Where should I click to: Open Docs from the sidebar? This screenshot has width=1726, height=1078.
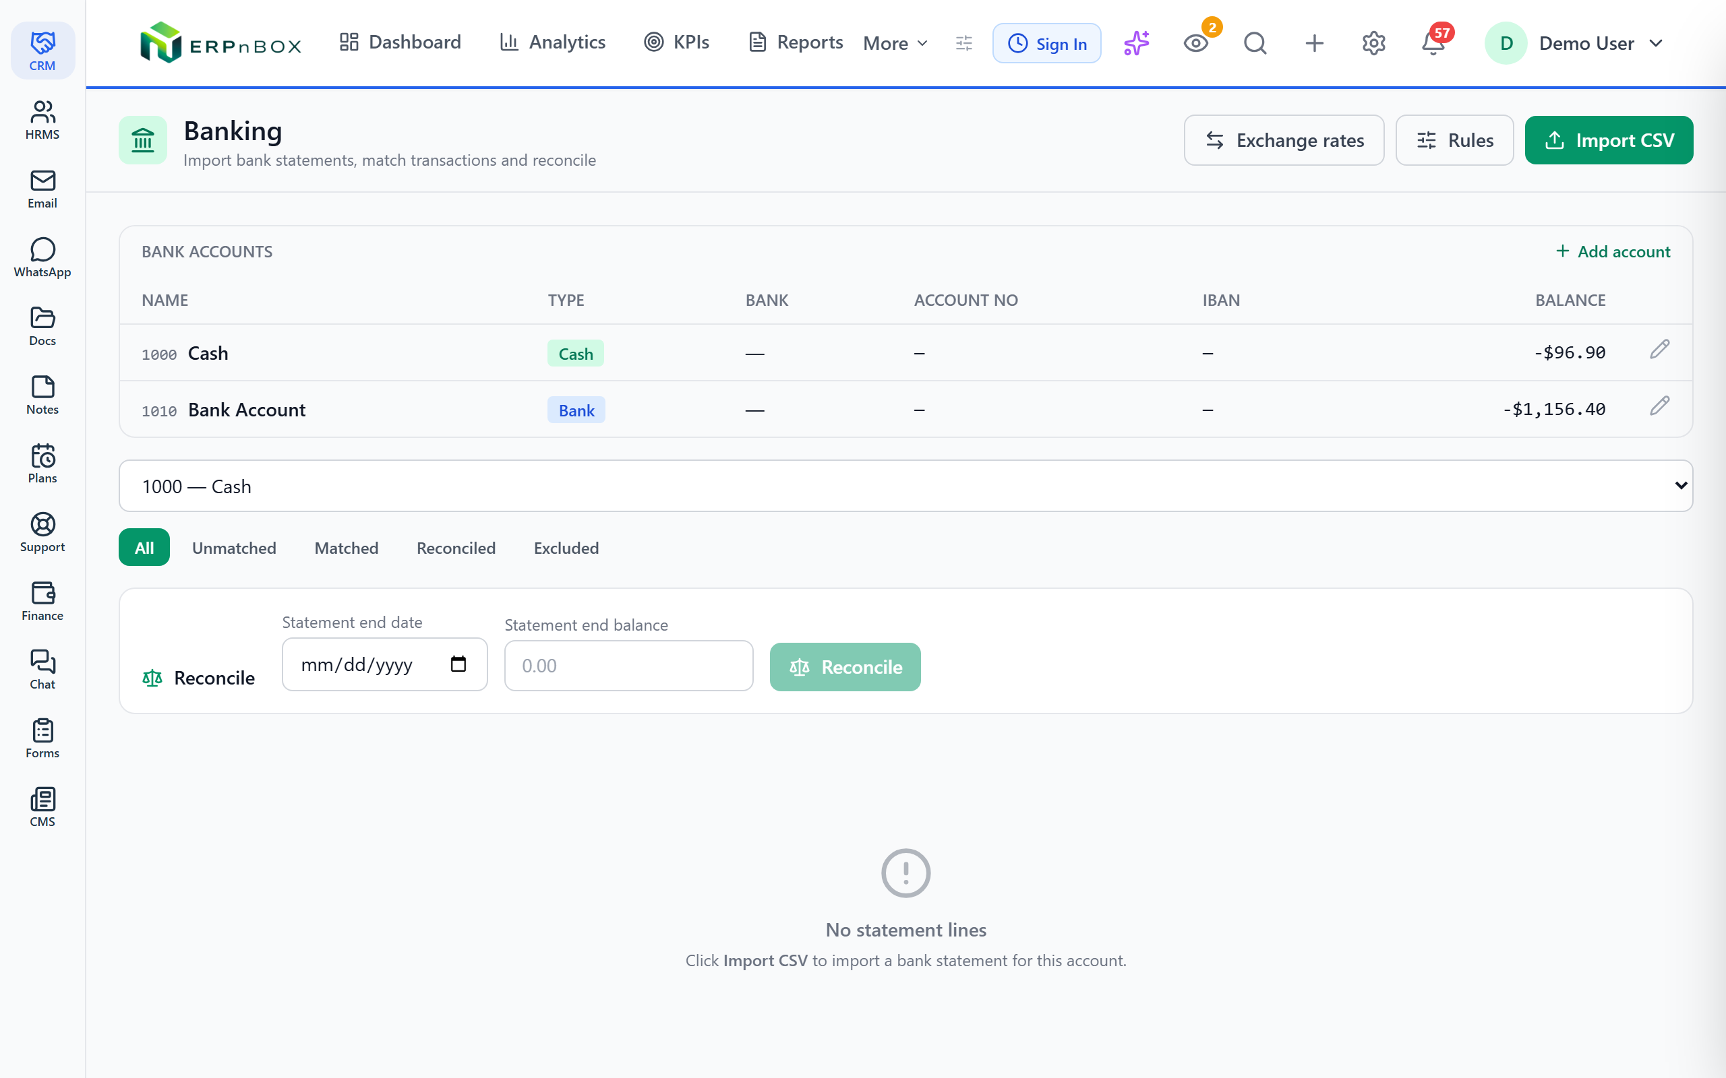point(42,326)
